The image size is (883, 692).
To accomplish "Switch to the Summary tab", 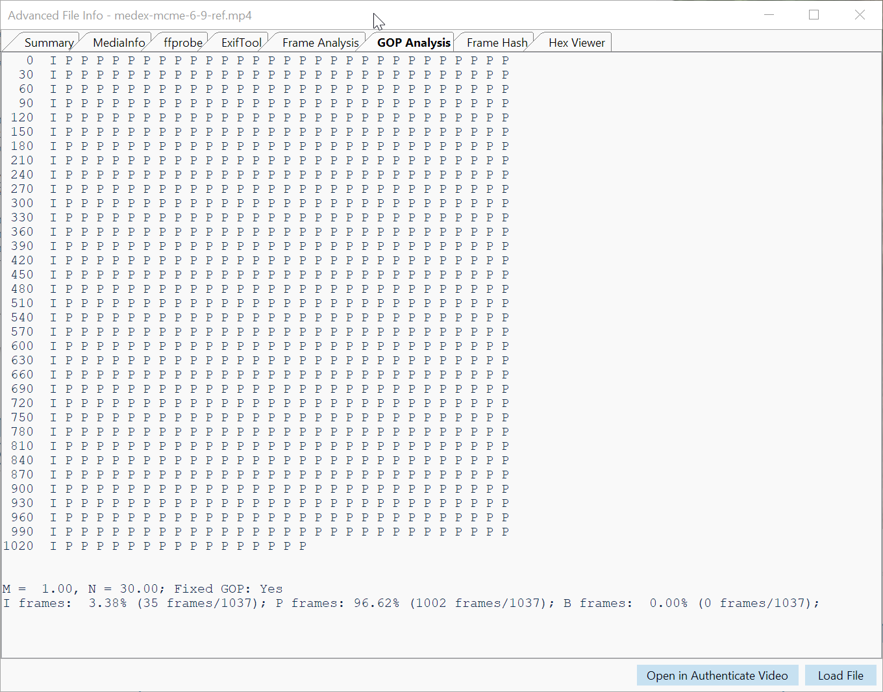I will (x=49, y=43).
